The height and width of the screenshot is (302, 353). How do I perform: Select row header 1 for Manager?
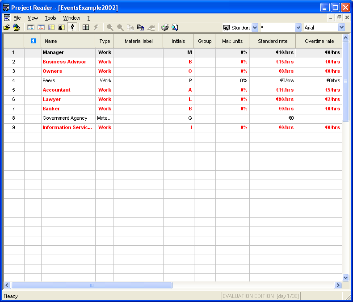(13, 52)
